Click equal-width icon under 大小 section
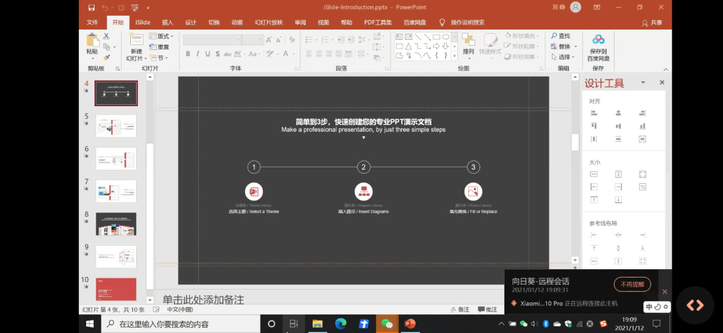The image size is (723, 333). [594, 174]
